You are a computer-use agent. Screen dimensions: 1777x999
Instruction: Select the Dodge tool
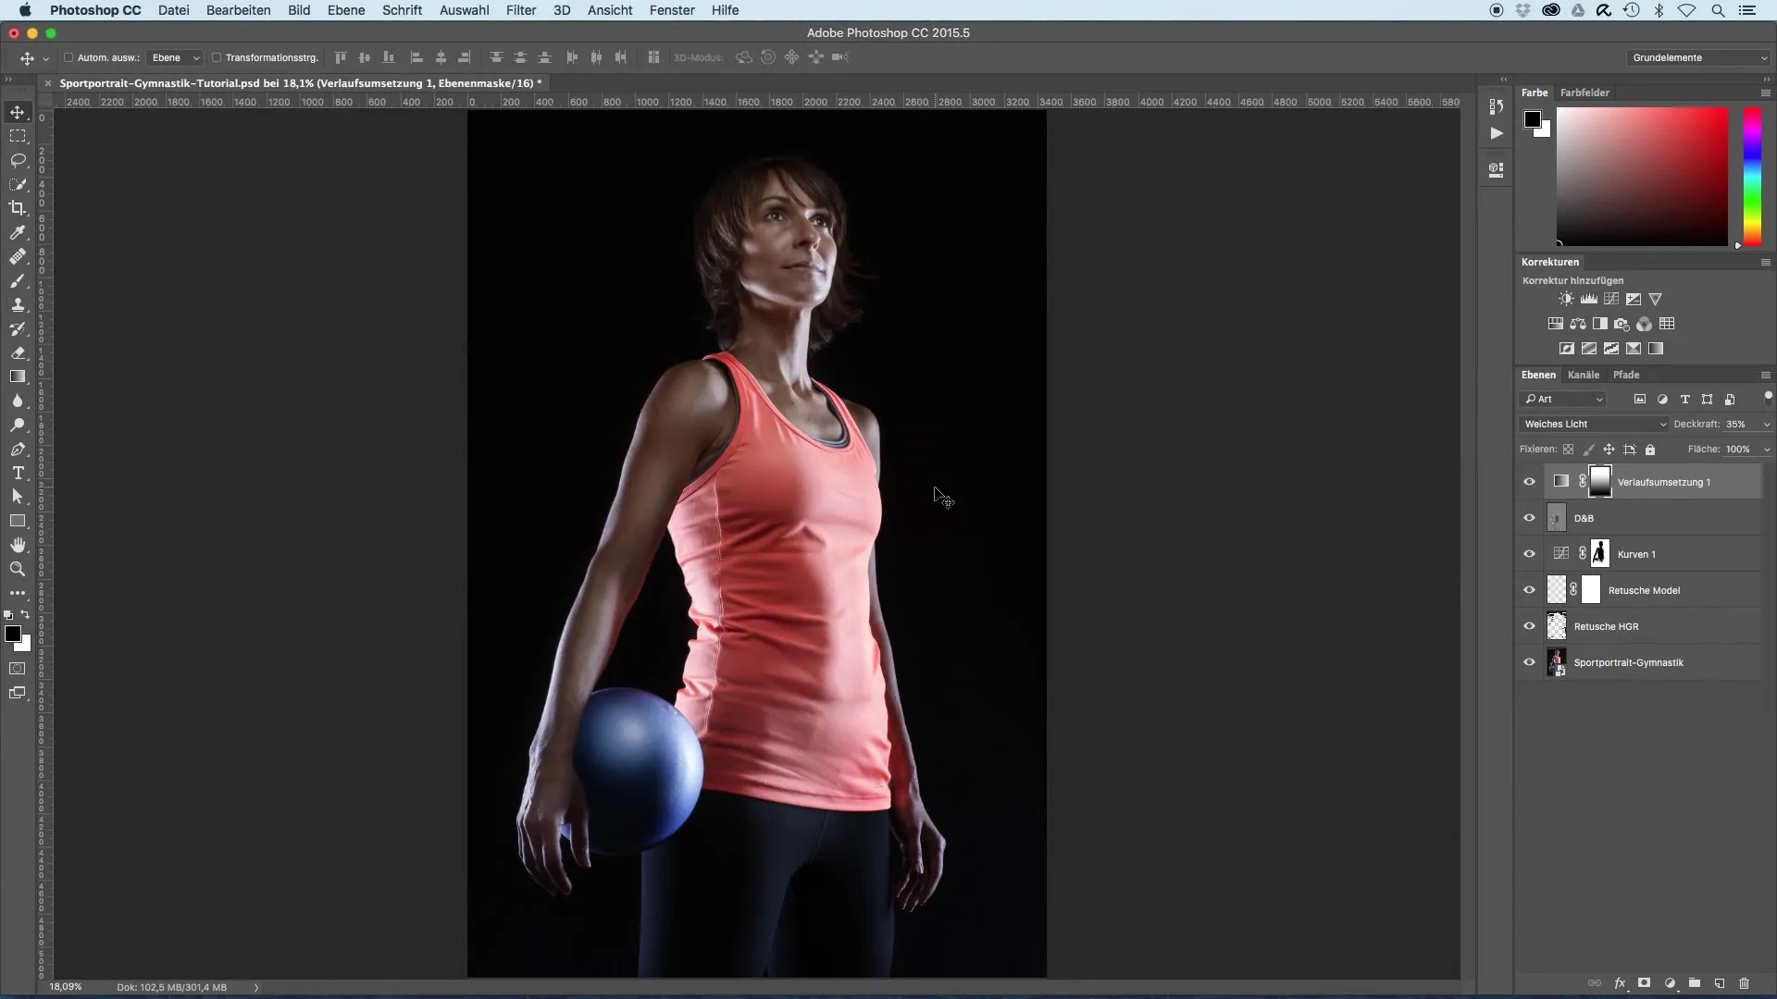[18, 425]
